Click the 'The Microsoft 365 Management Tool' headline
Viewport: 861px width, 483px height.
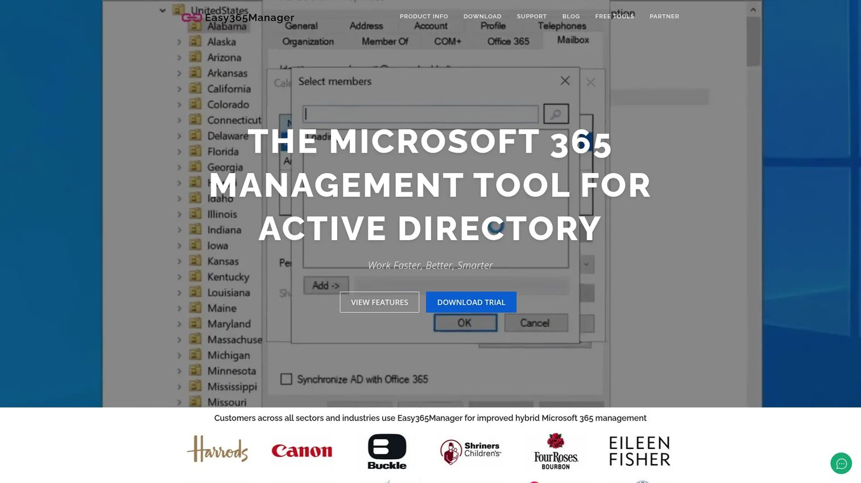tap(430, 185)
